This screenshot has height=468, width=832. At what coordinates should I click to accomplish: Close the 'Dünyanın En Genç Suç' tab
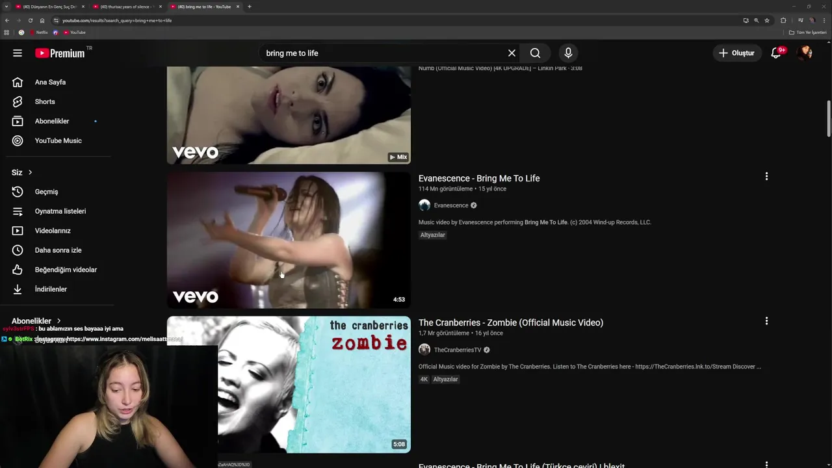pos(83,6)
